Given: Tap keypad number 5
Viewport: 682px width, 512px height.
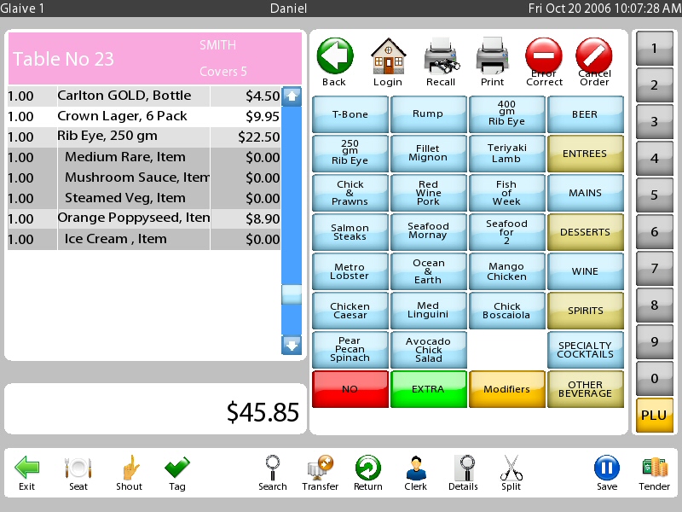Looking at the screenshot, I should click(654, 195).
